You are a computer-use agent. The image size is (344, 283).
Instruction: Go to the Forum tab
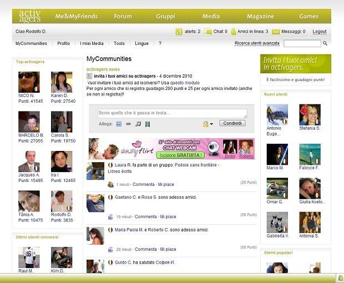click(x=123, y=16)
